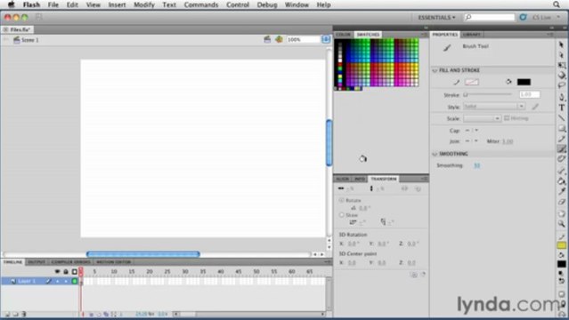Select the Free Transform tool

[561, 65]
